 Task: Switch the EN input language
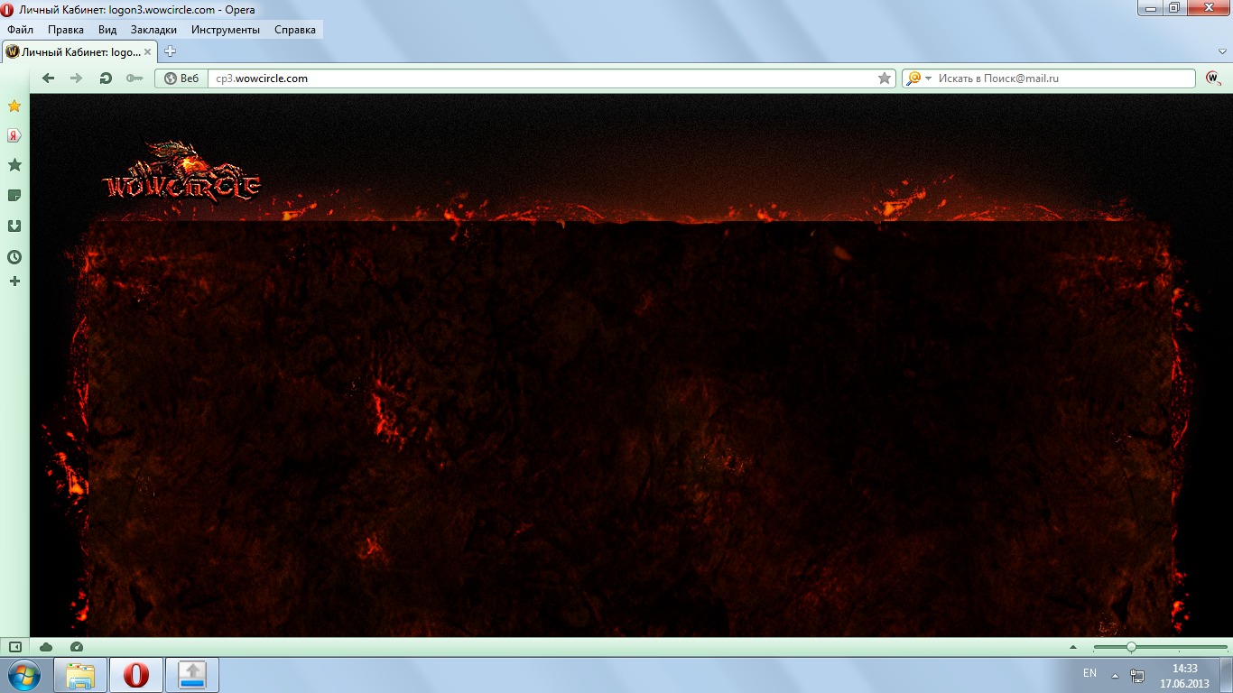click(x=1089, y=673)
